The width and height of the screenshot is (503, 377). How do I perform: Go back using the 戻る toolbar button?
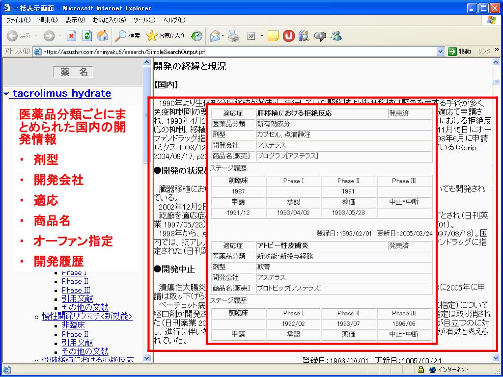[19, 36]
